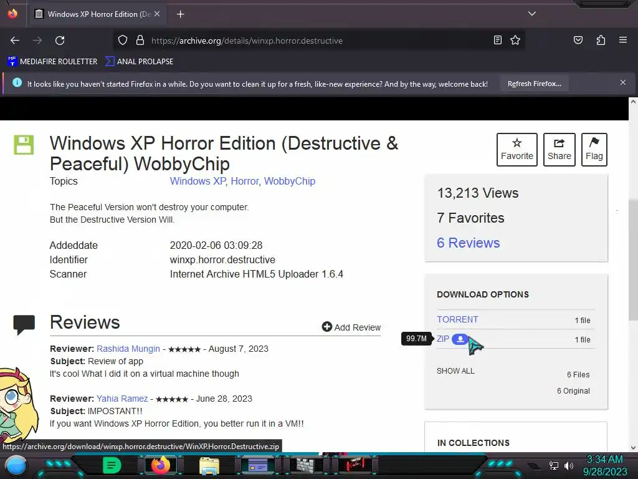The width and height of the screenshot is (638, 479).
Task: Open the extensions puzzle icon
Action: coord(601,40)
